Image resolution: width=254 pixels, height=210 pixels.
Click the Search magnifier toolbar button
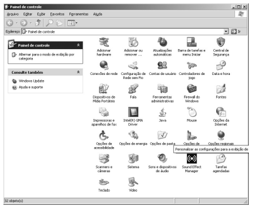[49, 23]
